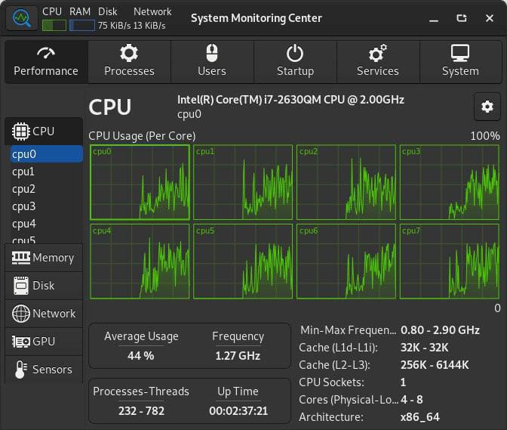The height and width of the screenshot is (430, 507).
Task: Click the GPU card icon
Action: (x=21, y=342)
